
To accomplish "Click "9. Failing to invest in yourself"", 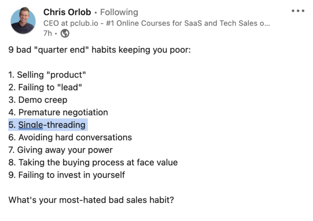I will click(x=67, y=175).
